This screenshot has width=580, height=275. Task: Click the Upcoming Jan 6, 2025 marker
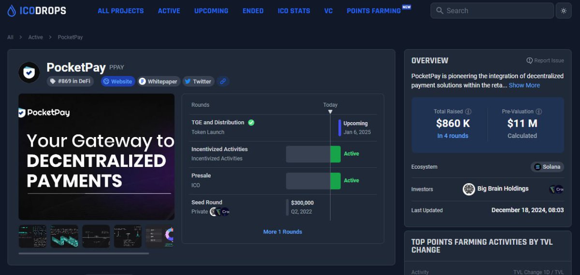click(356, 127)
